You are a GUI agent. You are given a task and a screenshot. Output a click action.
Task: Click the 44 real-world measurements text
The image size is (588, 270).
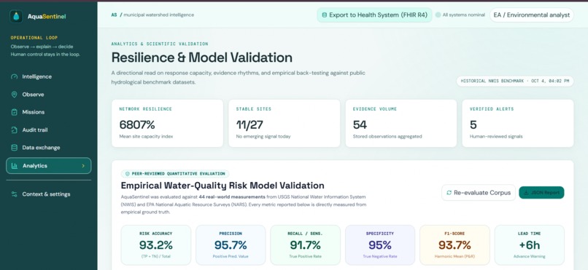tap(232, 196)
